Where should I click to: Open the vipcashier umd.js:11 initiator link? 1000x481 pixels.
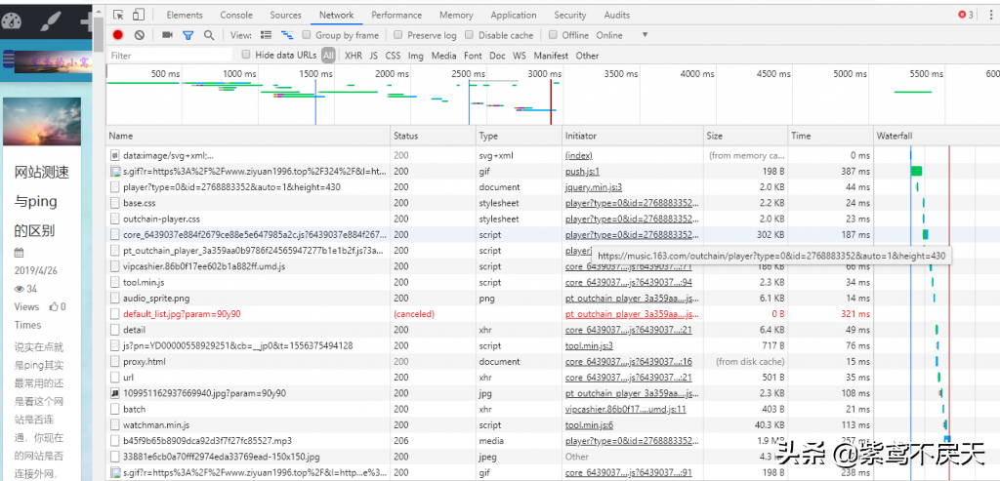point(626,409)
